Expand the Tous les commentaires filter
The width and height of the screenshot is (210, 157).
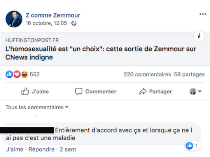pos(37,107)
